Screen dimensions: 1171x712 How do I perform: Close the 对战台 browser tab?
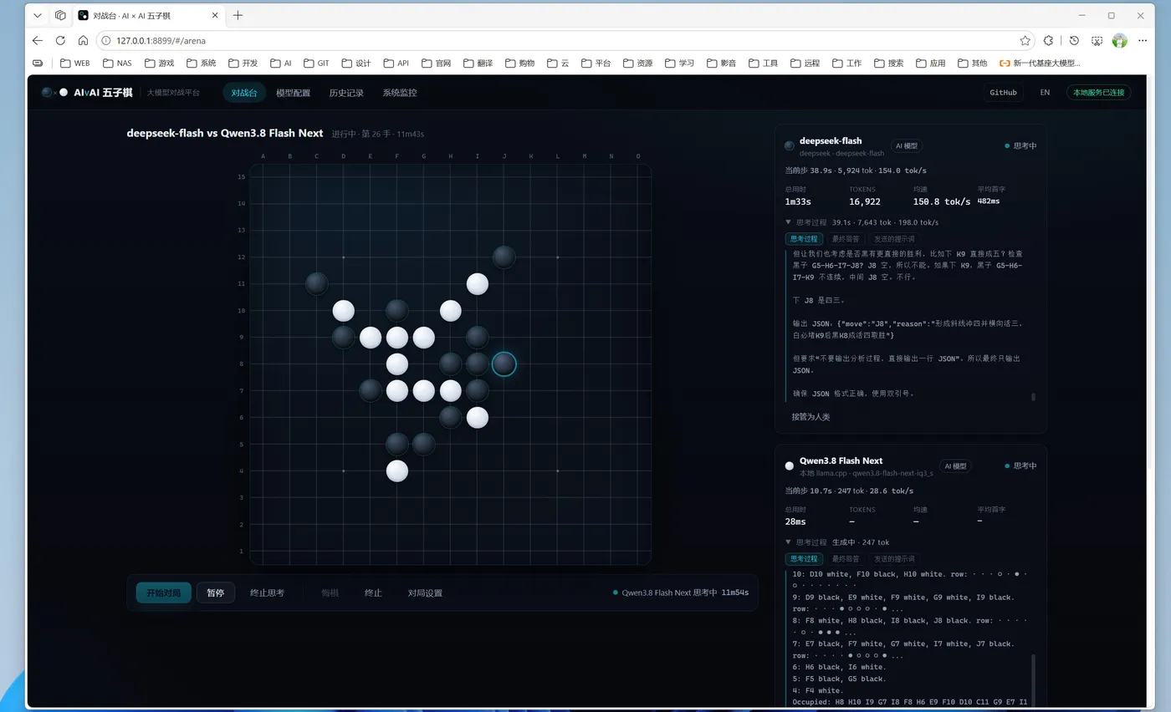click(x=215, y=15)
